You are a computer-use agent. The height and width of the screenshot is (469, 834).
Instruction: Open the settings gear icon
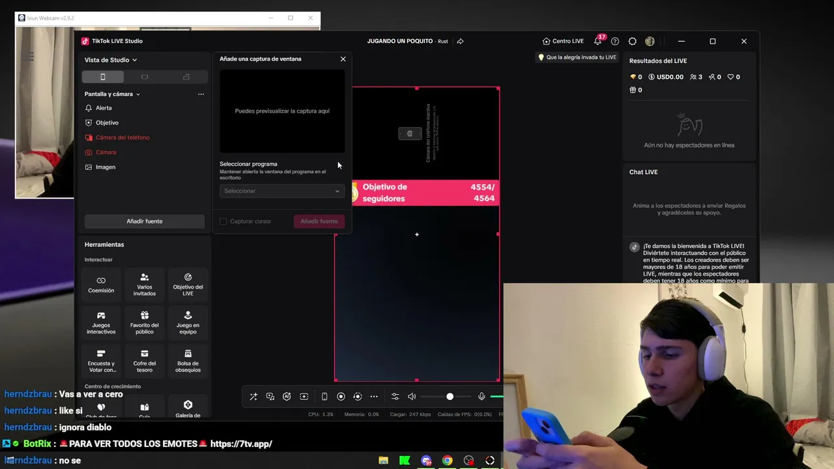pyautogui.click(x=632, y=41)
